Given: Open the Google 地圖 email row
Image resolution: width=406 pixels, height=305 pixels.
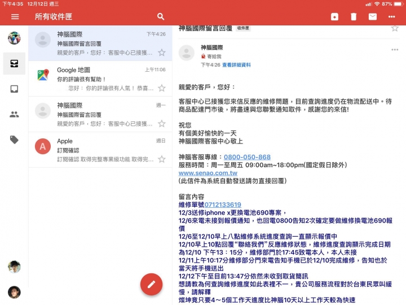Looking at the screenshot, I should click(100, 79).
